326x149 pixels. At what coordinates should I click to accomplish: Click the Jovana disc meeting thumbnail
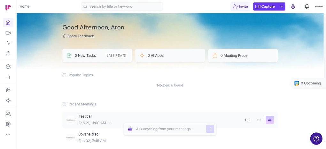[71, 138]
